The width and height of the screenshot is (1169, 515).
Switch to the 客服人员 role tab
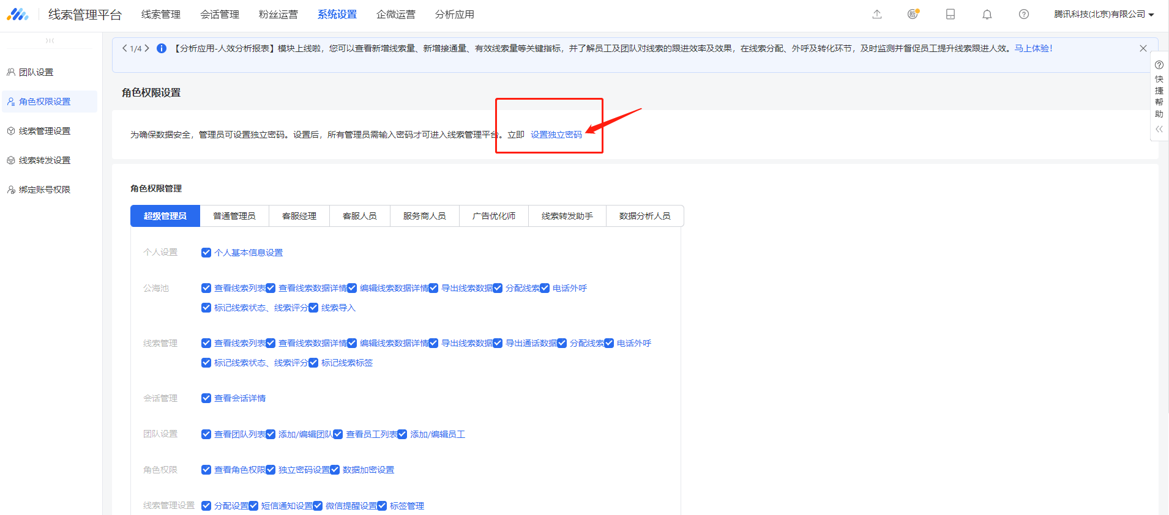(x=360, y=216)
